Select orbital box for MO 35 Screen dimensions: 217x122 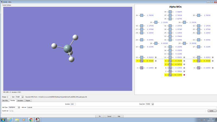(170, 19)
